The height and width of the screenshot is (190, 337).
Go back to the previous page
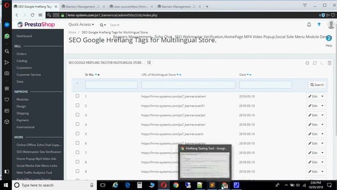pyautogui.click(x=17, y=15)
